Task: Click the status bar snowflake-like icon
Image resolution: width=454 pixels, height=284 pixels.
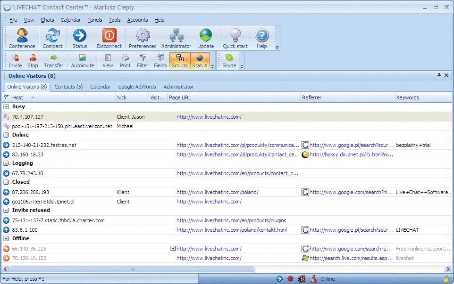Action: click(x=302, y=279)
